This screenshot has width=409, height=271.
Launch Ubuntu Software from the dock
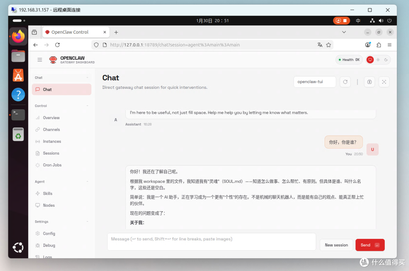tap(18, 75)
